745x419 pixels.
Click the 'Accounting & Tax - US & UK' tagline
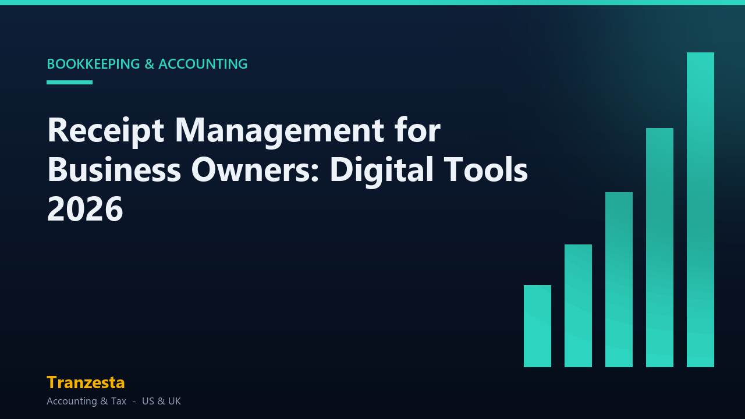click(x=113, y=401)
